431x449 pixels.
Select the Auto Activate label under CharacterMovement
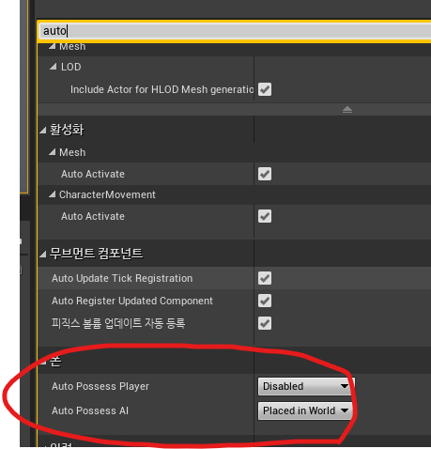tap(93, 216)
